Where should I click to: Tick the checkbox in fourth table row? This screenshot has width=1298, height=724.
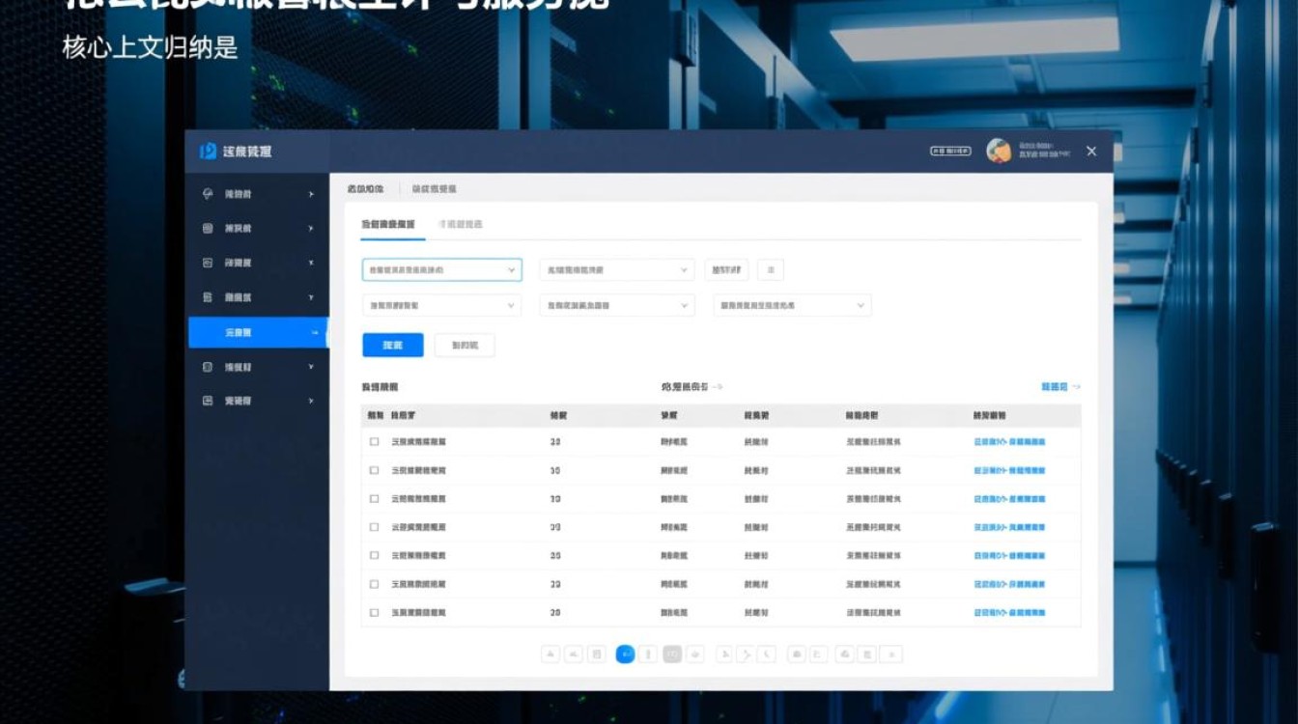coord(375,527)
